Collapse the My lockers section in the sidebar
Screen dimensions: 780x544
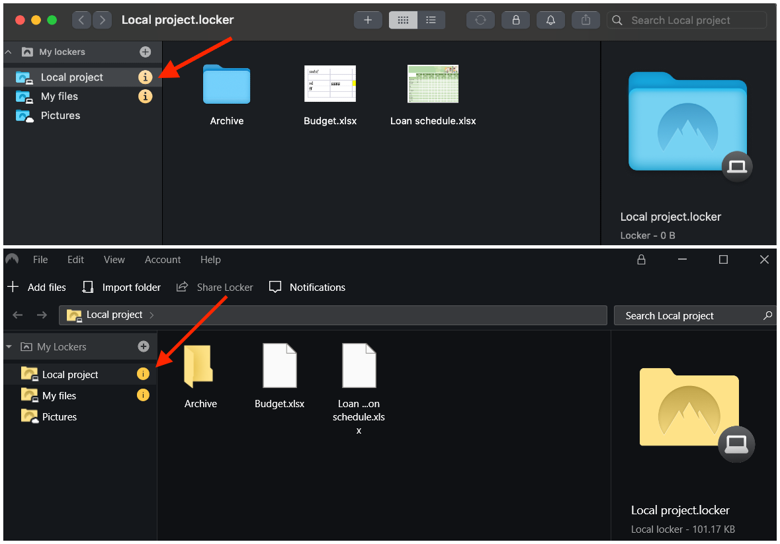7,52
